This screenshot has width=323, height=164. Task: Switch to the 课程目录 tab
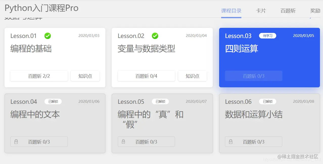click(231, 11)
